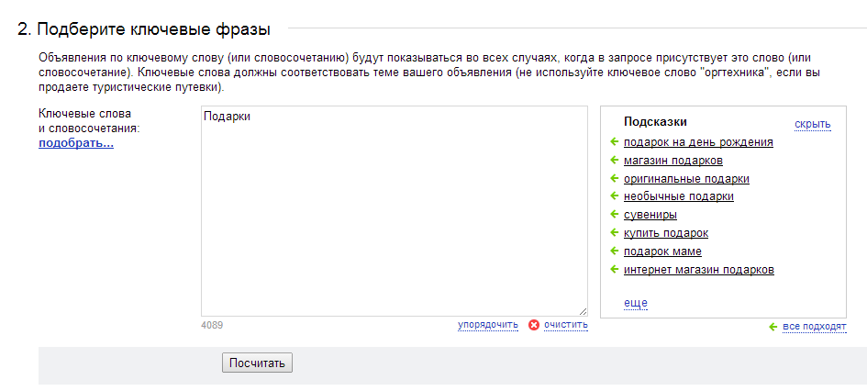This screenshot has height=391, width=867.
Task: Open the подобрать... keyword picker link
Action: pos(76,144)
